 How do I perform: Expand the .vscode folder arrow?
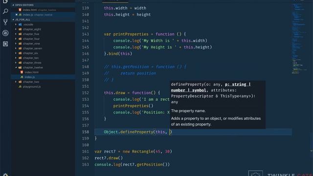pyautogui.click(x=16, y=24)
